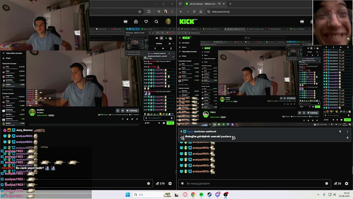Open Extensions menu in left browser
The image size is (353, 199).
pyautogui.click(x=149, y=12)
